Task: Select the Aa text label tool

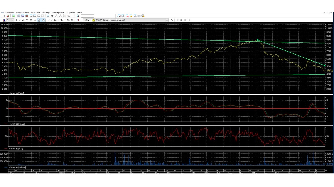Action: pyautogui.click(x=55, y=20)
